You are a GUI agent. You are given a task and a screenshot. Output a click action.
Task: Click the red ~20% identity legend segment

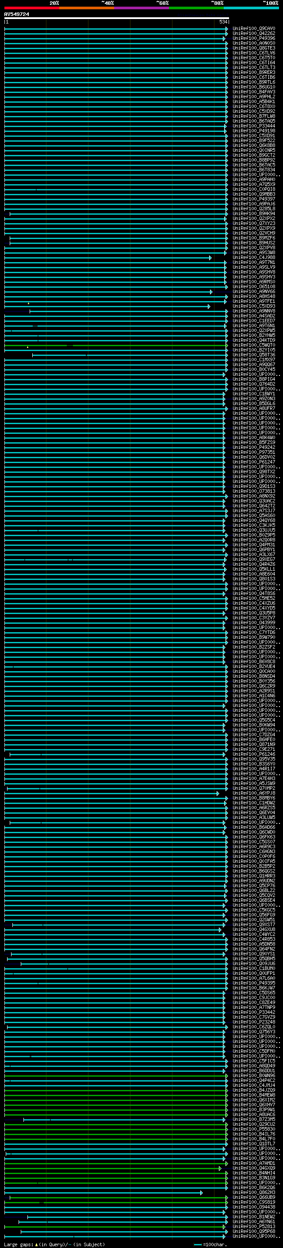click(32, 8)
